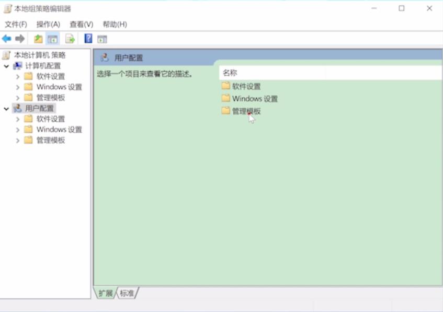Image resolution: width=443 pixels, height=312 pixels.
Task: Select Windows 设置 name in right pane list
Action: tap(255, 99)
